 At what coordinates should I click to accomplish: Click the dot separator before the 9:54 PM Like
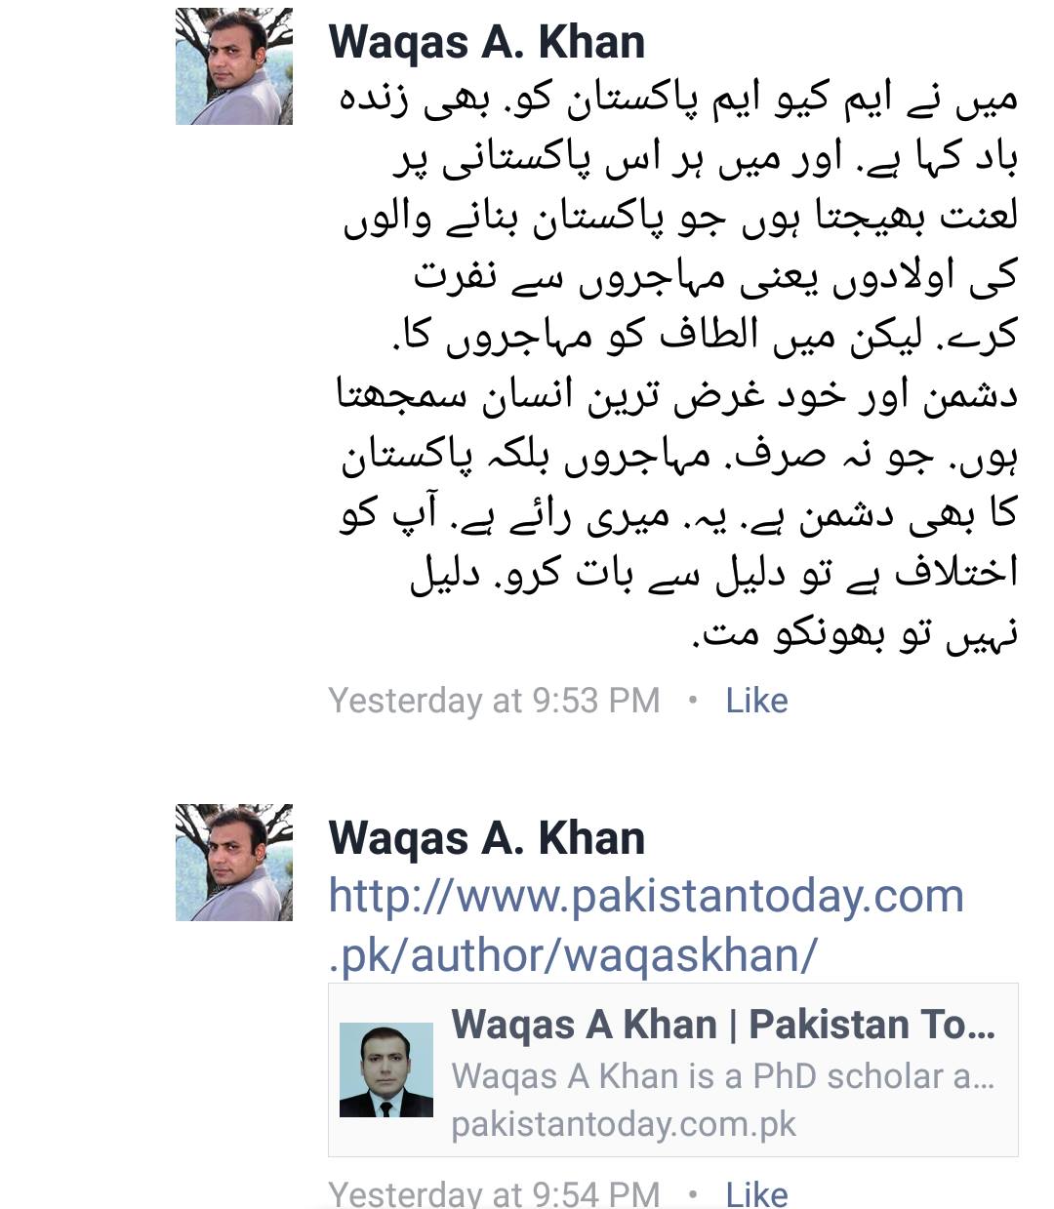click(x=693, y=1193)
